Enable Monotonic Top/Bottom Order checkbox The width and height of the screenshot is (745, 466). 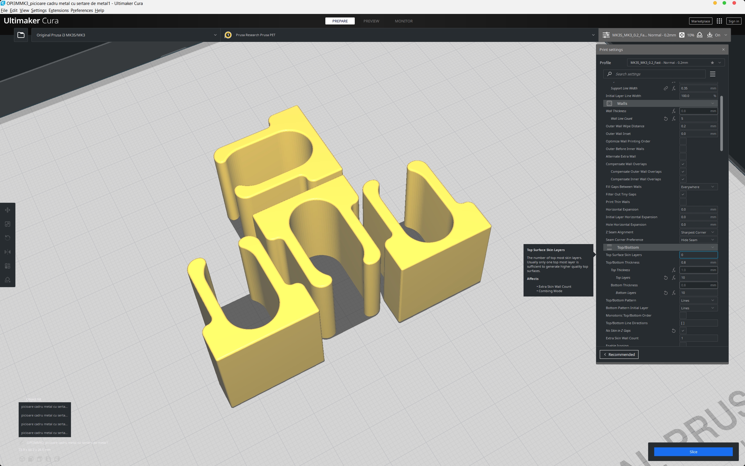pyautogui.click(x=683, y=316)
